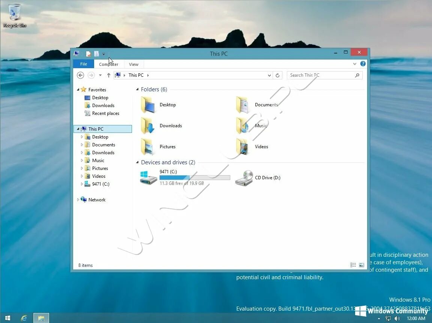Select Recent places in navigation pane

coord(105,113)
